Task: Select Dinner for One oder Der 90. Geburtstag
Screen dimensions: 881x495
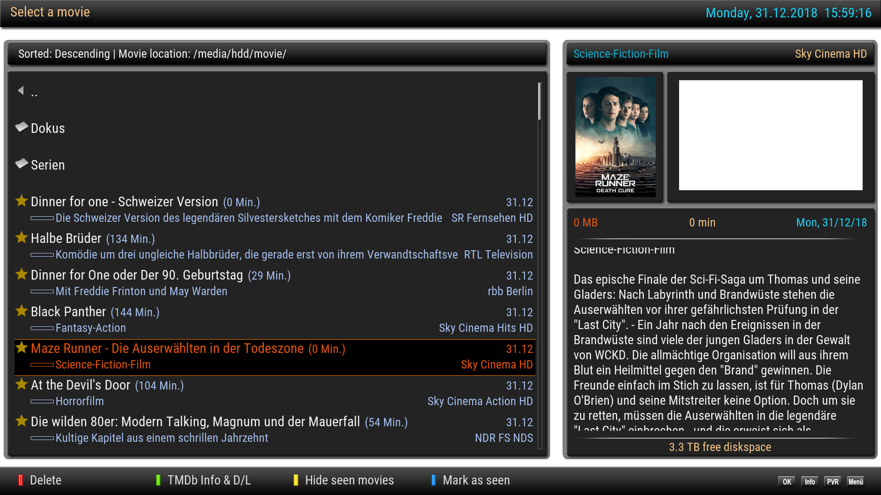Action: pos(137,275)
